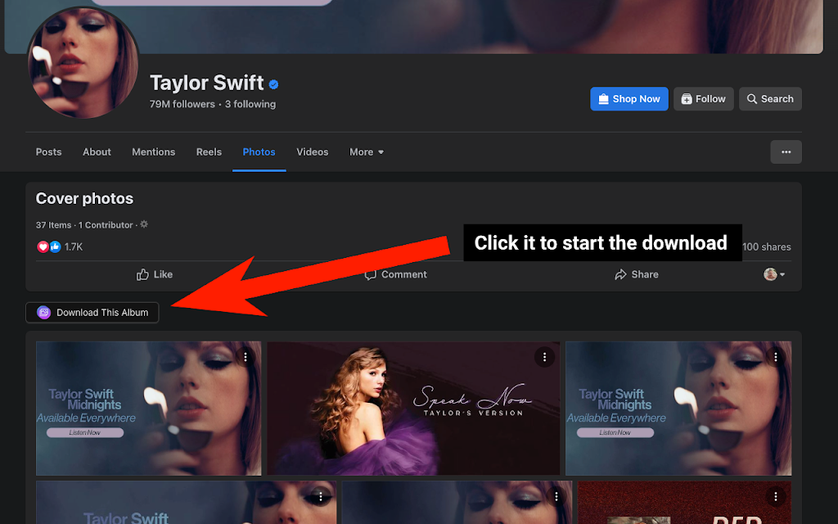Click the Search button on the page

(770, 99)
